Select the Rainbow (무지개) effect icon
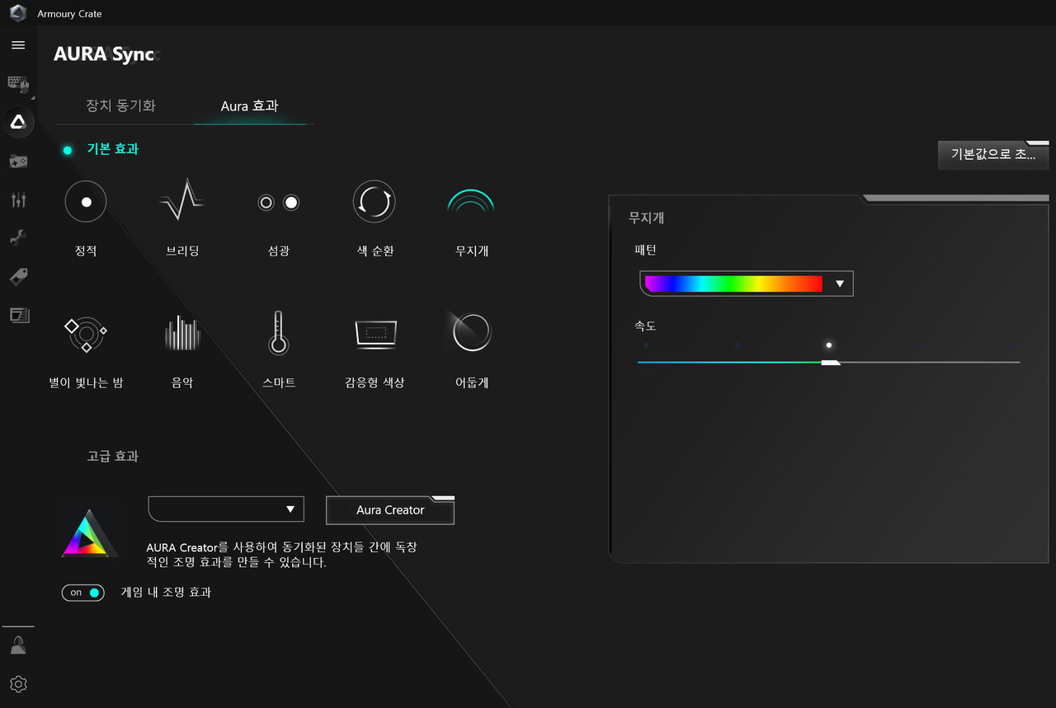The height and width of the screenshot is (708, 1056). 471,202
